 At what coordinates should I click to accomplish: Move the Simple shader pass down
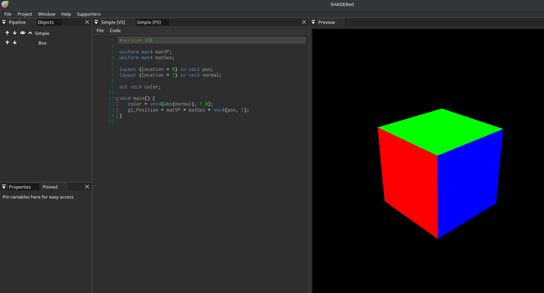15,33
